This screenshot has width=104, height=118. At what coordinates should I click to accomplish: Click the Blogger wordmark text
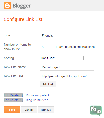click(22, 6)
